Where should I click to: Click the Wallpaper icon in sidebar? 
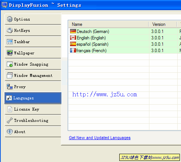tap(10, 53)
